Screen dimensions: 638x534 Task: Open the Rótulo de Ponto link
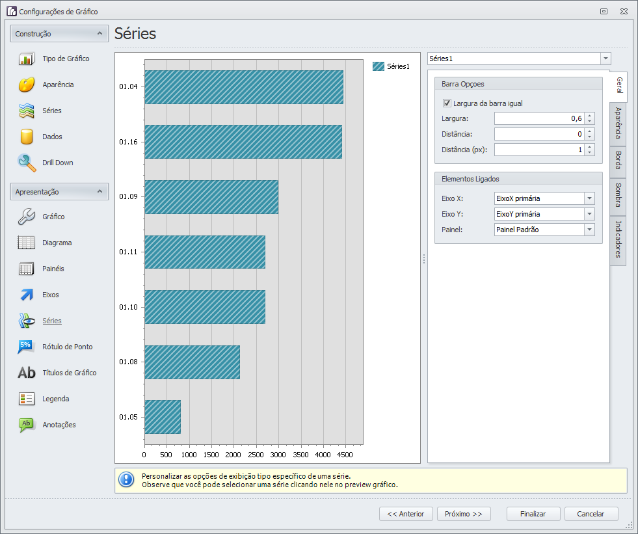pos(68,347)
